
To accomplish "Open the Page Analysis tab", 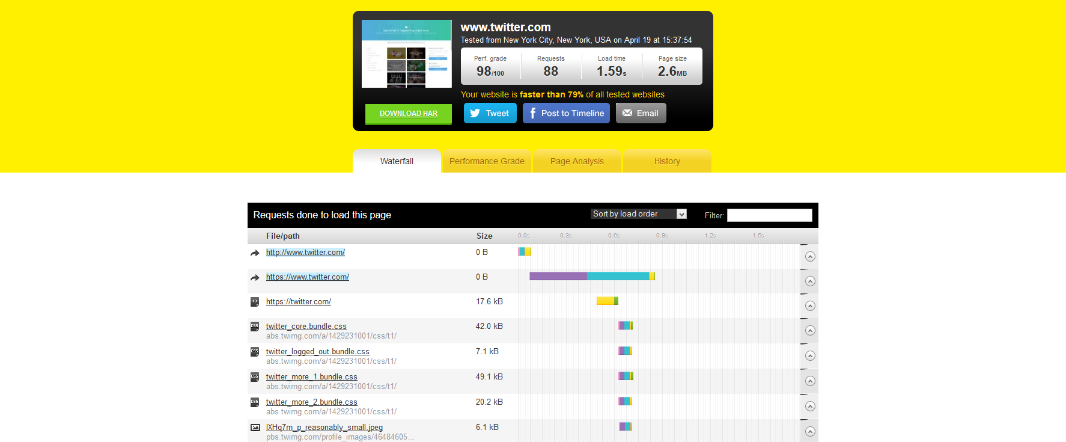I will [x=577, y=161].
